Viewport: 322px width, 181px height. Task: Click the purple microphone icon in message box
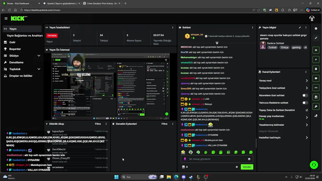[x=185, y=159]
